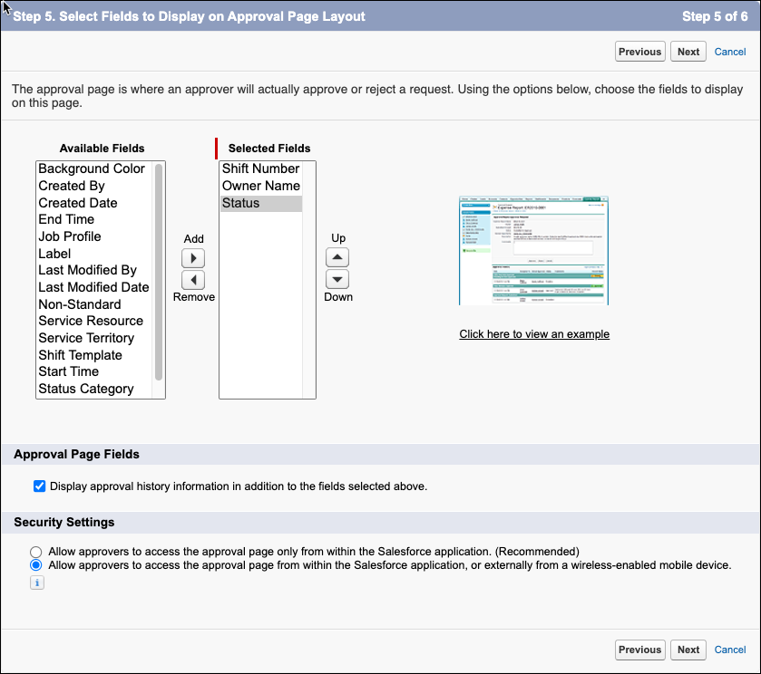Select 'Job Profile' in Available Fields
The width and height of the screenshot is (761, 674).
[x=94, y=236]
